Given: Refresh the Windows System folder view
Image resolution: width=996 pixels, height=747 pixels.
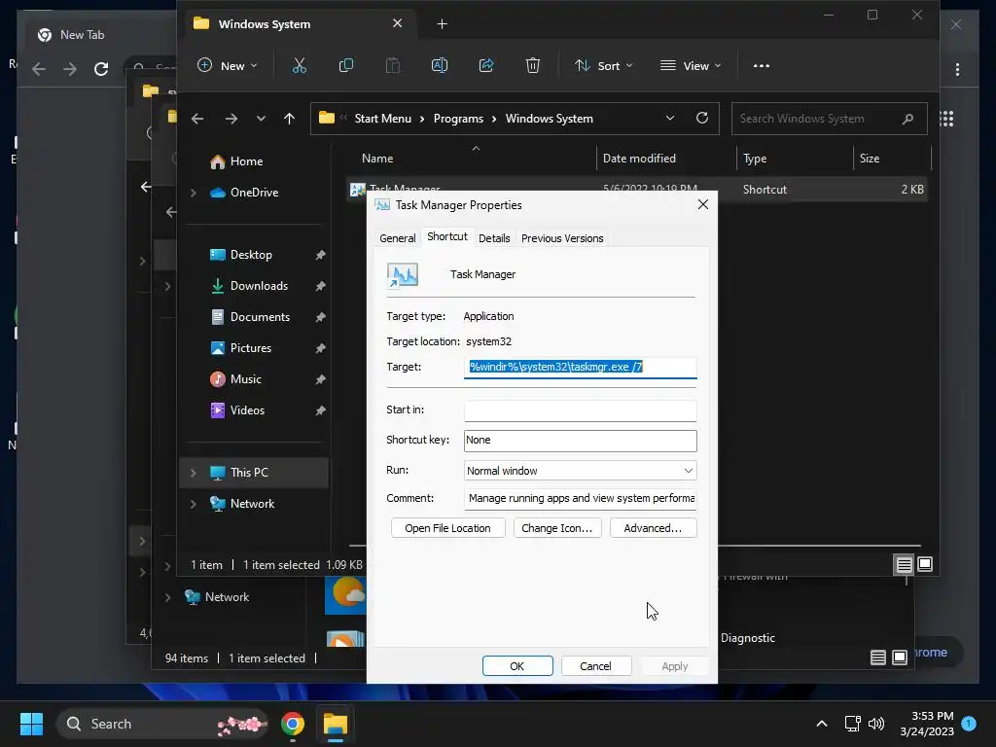Looking at the screenshot, I should (702, 118).
